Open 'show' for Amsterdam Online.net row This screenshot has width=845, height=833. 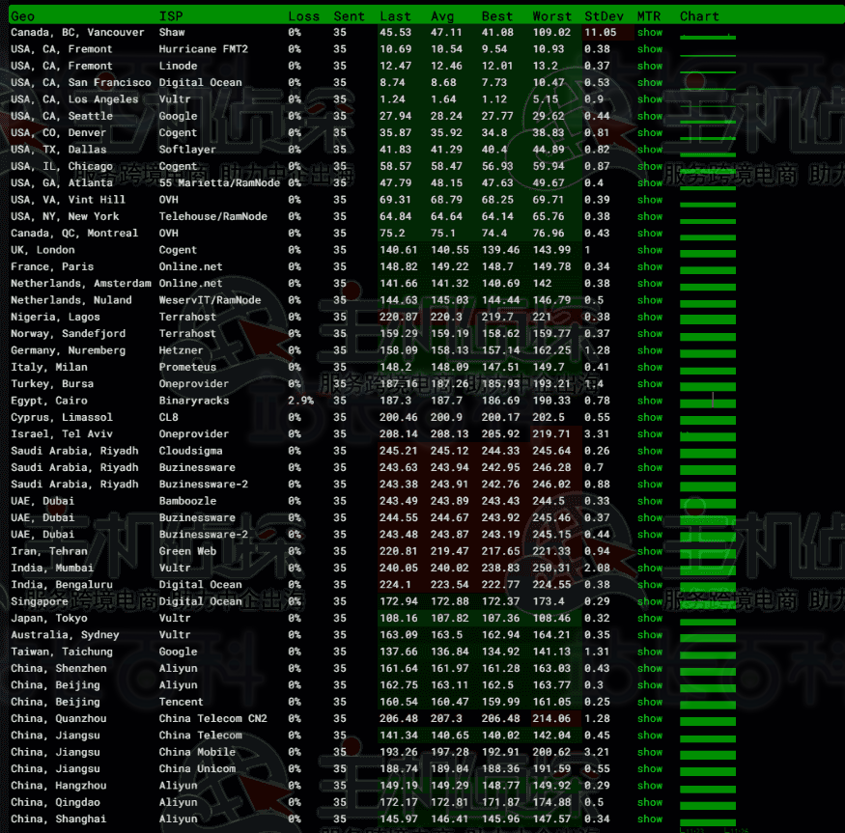tap(649, 283)
